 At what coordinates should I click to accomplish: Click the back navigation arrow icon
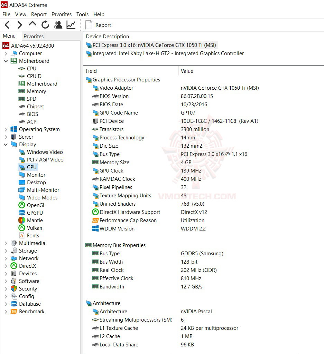click(6, 24)
